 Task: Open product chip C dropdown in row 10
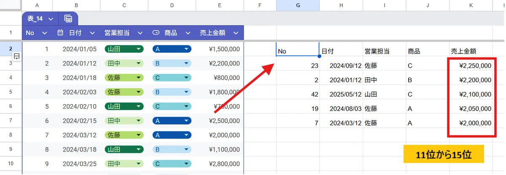[186, 164]
